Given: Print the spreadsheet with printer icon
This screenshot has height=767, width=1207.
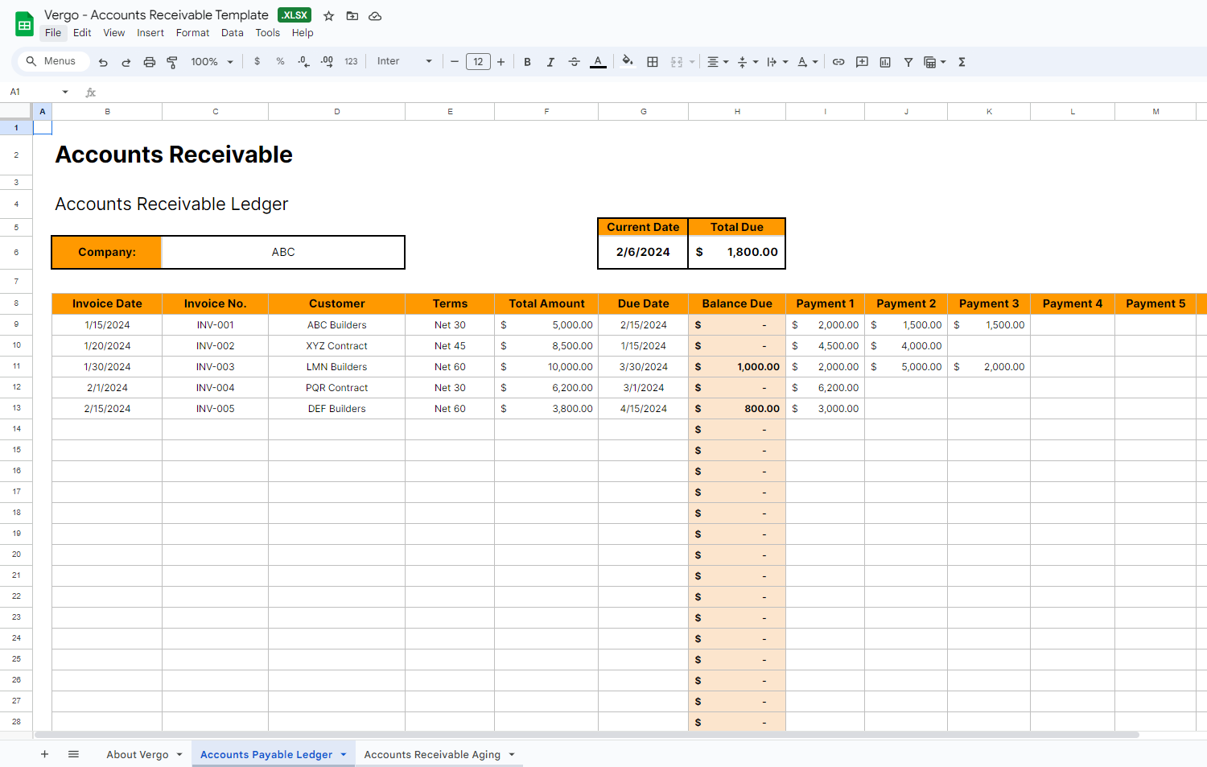Looking at the screenshot, I should pos(149,62).
